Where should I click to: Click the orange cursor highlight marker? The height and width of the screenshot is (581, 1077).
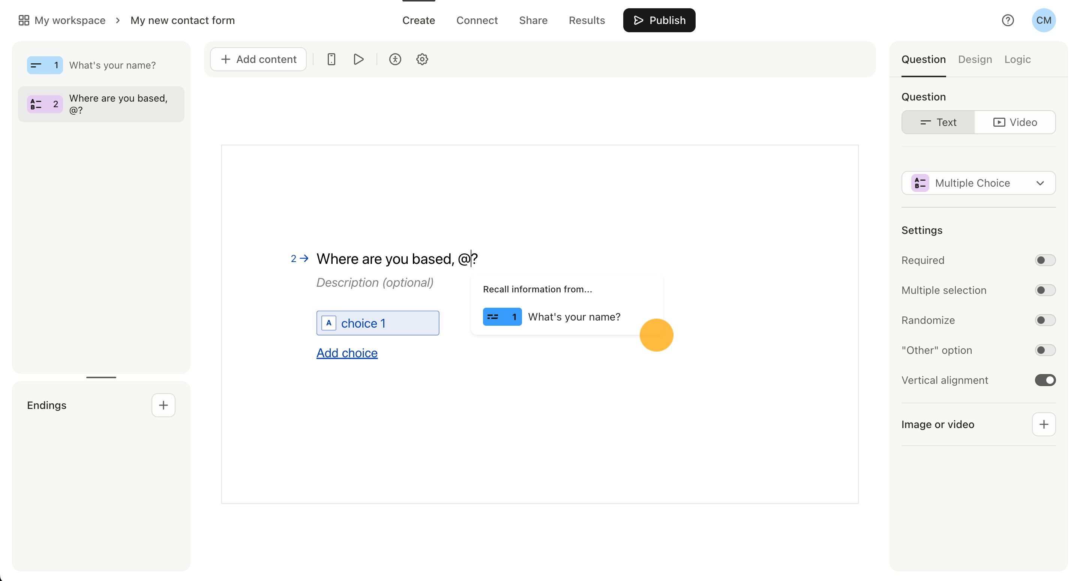click(656, 334)
